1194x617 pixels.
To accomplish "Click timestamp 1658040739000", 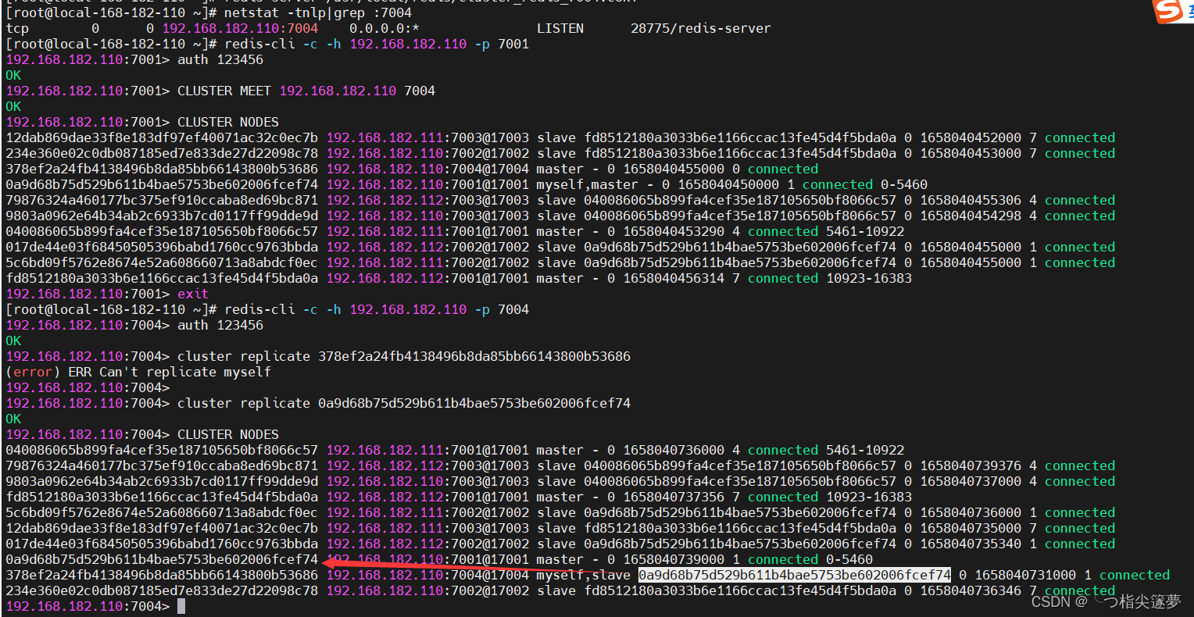I will pos(674,559).
